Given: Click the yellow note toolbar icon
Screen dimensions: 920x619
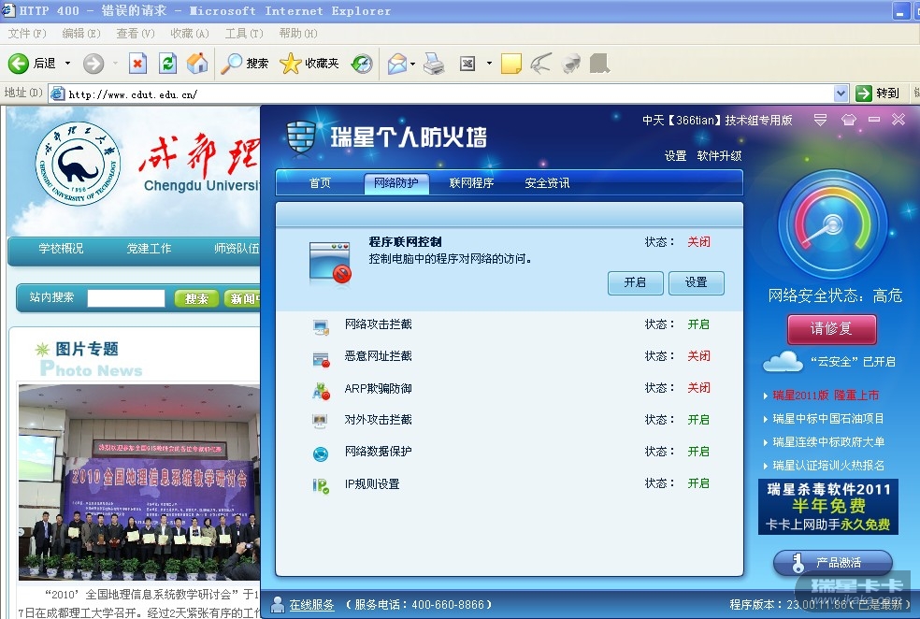Looking at the screenshot, I should click(511, 64).
